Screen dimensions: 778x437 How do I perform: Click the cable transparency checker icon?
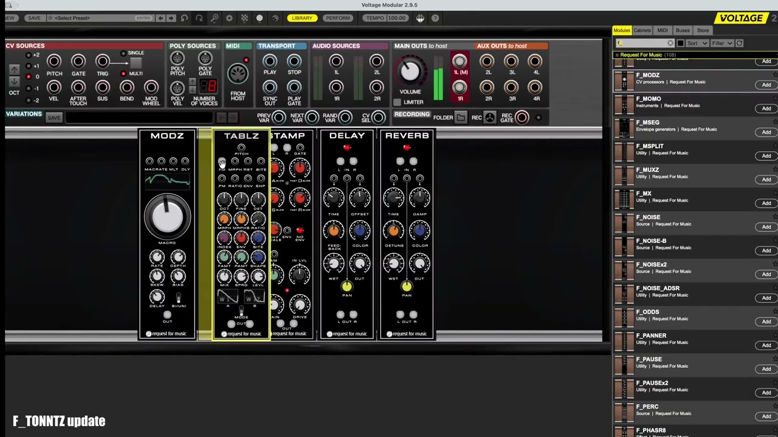click(244, 18)
